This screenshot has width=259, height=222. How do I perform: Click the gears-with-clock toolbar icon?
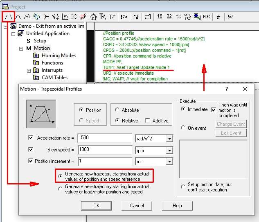coord(188,17)
